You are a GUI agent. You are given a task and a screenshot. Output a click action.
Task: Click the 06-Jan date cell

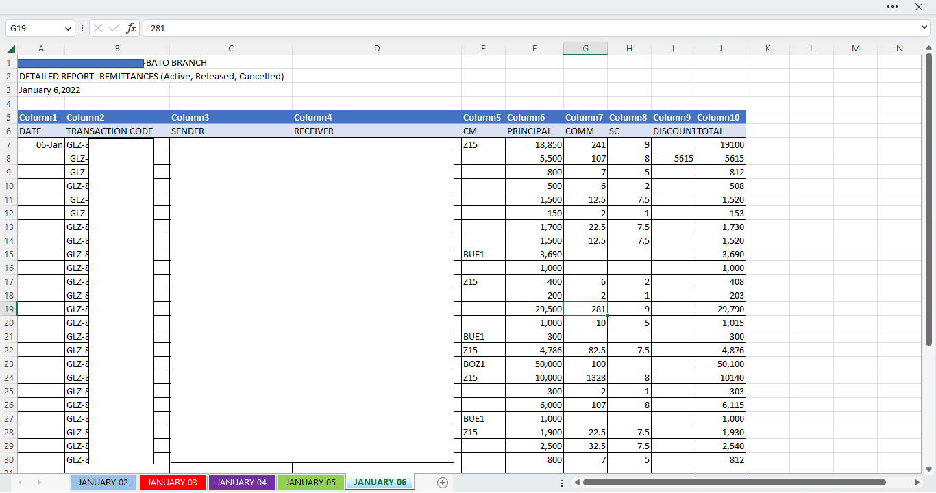coord(41,144)
